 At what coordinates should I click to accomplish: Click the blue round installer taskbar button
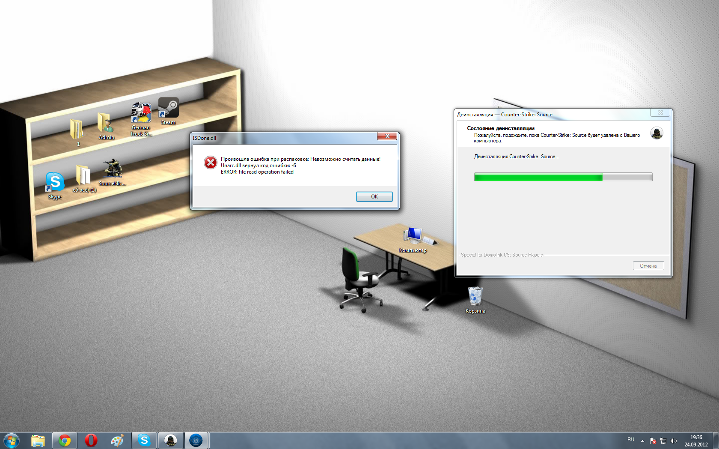[x=196, y=440]
